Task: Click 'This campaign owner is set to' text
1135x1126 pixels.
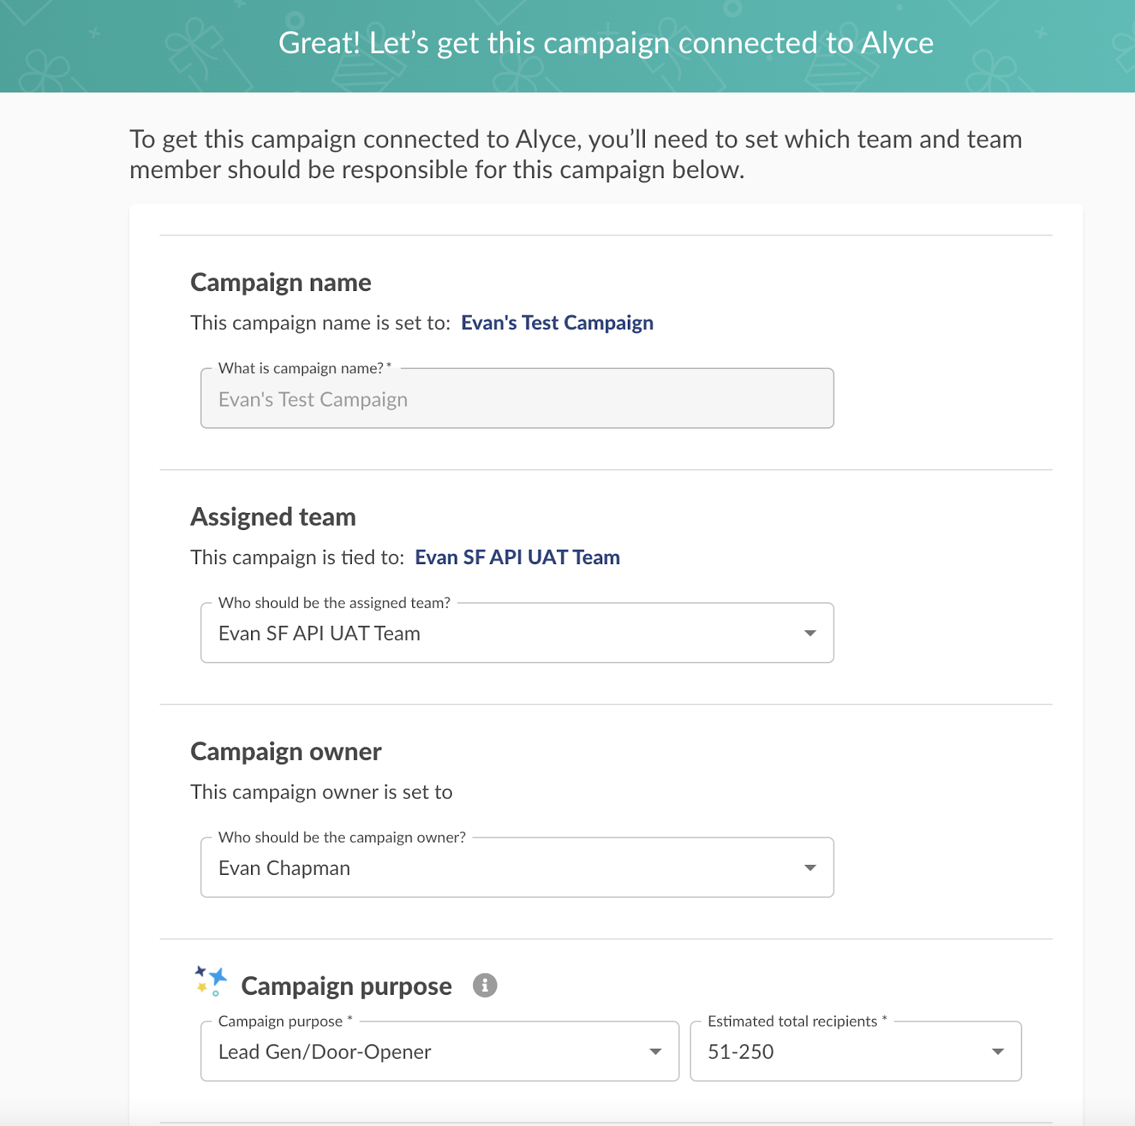Action: click(321, 792)
